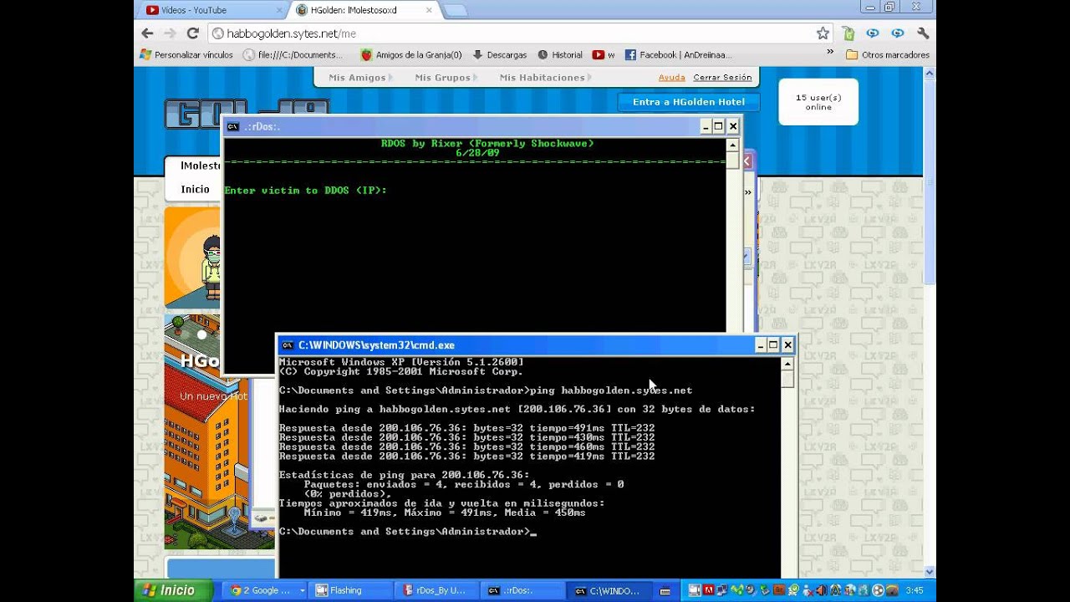Click the up arrow of the rDos scrollbar
Screen dimensions: 1070x602
pos(732,145)
